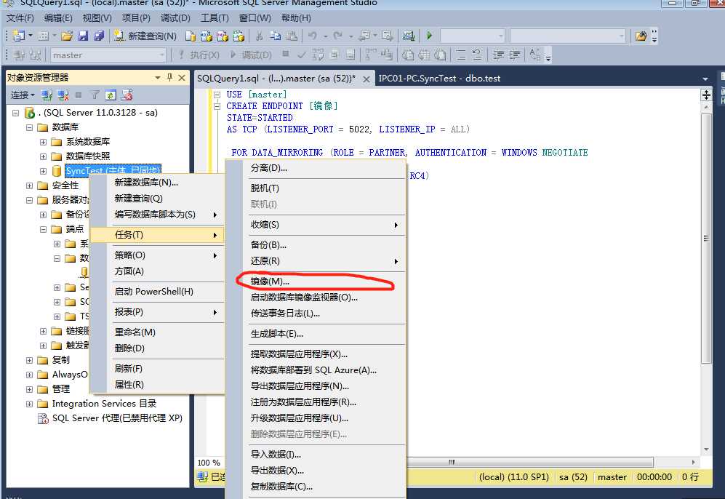725x499 pixels.
Task: Select SQL Server 代理 tree item
Action: pos(117,418)
